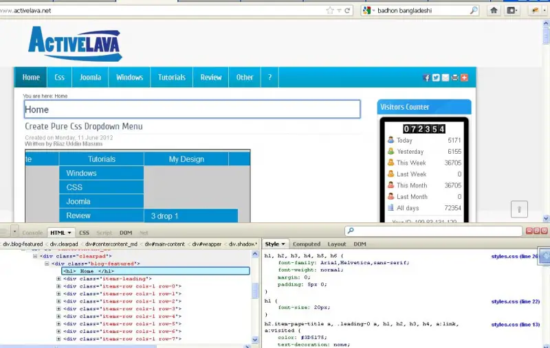Click the bookmark star in the address bar
This screenshot has width=550, height=348.
[330, 10]
